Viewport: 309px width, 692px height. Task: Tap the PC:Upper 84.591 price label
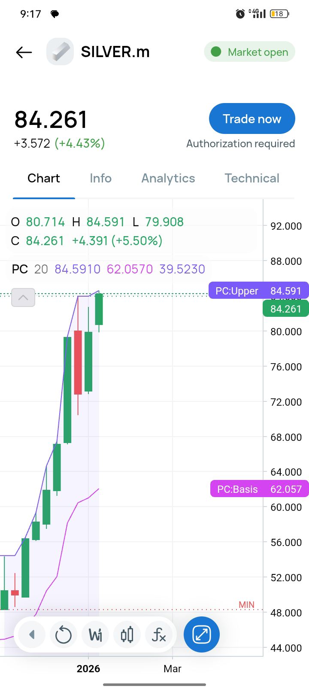coord(258,291)
